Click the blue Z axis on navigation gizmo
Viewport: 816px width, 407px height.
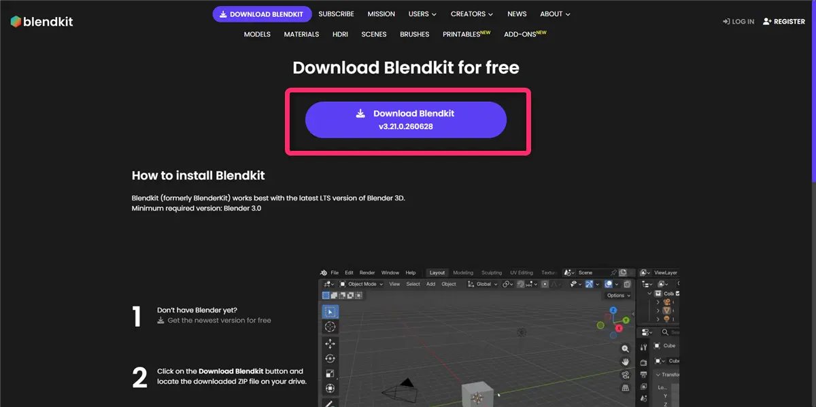coord(613,310)
